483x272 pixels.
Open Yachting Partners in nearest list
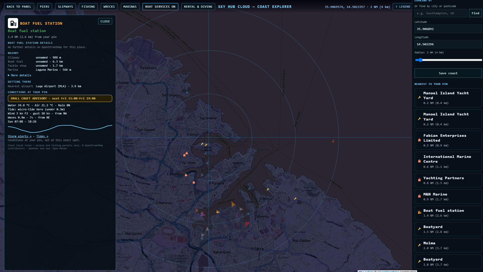tap(448, 180)
